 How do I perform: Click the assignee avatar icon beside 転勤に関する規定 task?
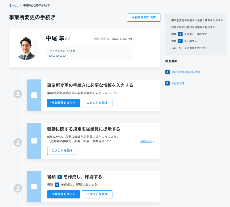pos(18,143)
